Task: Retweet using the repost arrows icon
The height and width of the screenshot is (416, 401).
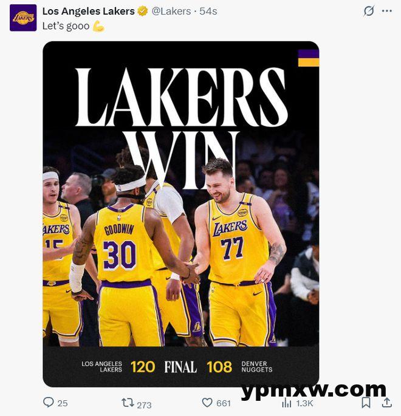Action: click(128, 403)
